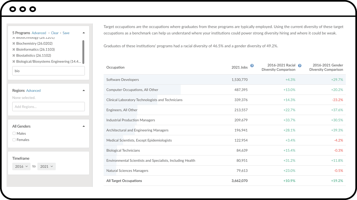Open the 2021 end year dropdown

pyautogui.click(x=46, y=166)
